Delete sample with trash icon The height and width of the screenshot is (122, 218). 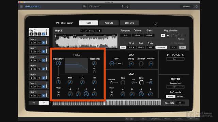(100, 31)
